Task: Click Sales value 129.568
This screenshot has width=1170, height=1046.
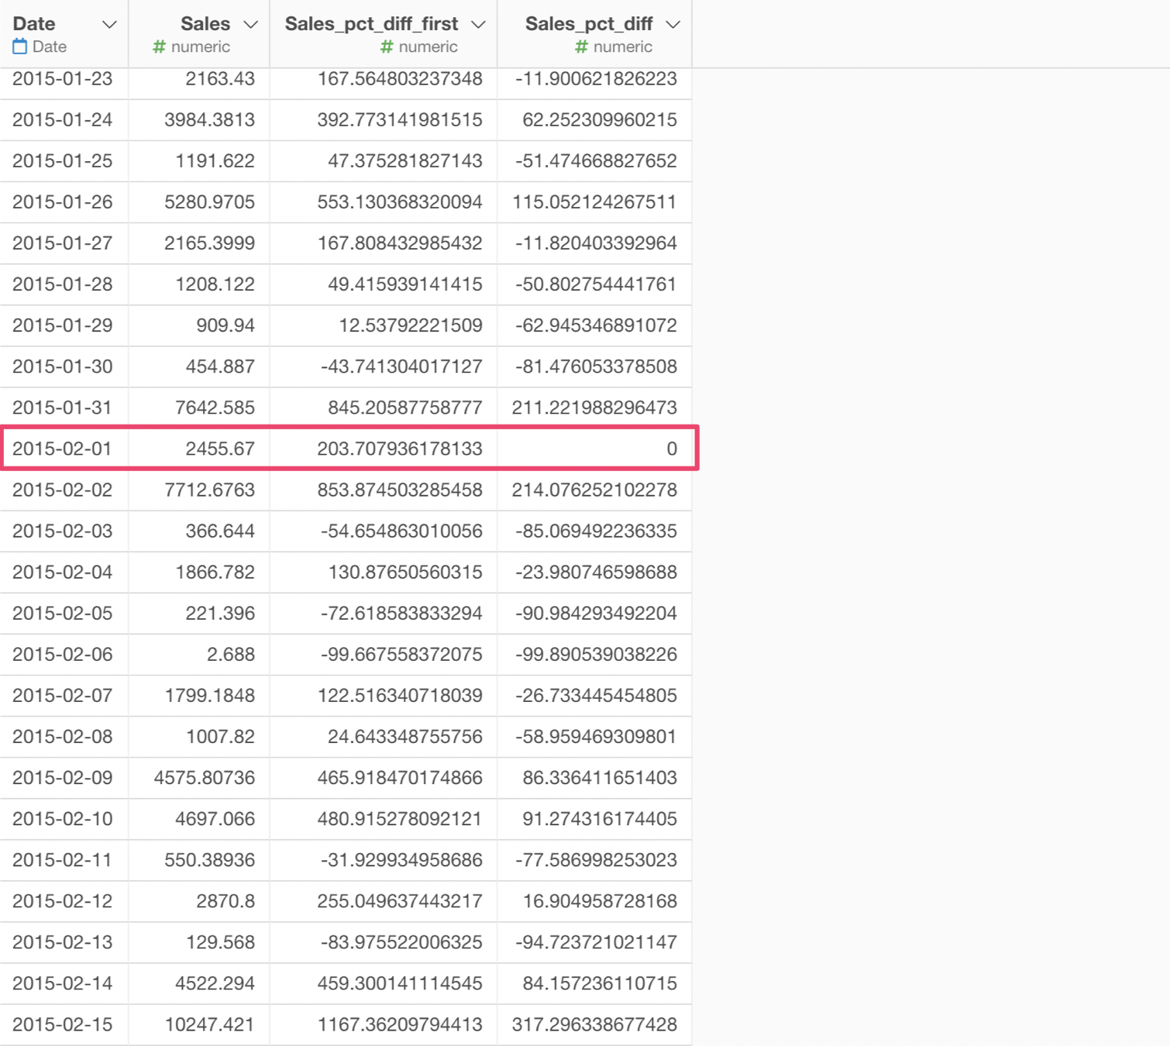Action: pyautogui.click(x=220, y=941)
